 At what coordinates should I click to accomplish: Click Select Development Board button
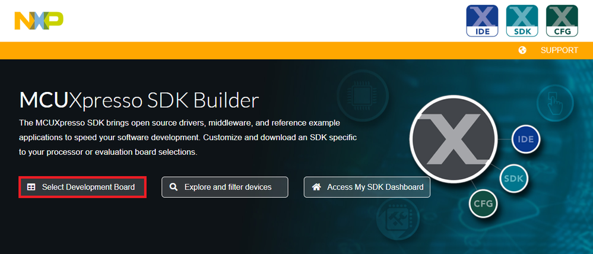[x=83, y=187]
